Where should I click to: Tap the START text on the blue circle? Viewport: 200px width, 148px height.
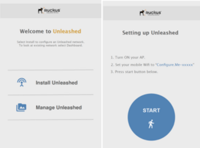click(151, 110)
